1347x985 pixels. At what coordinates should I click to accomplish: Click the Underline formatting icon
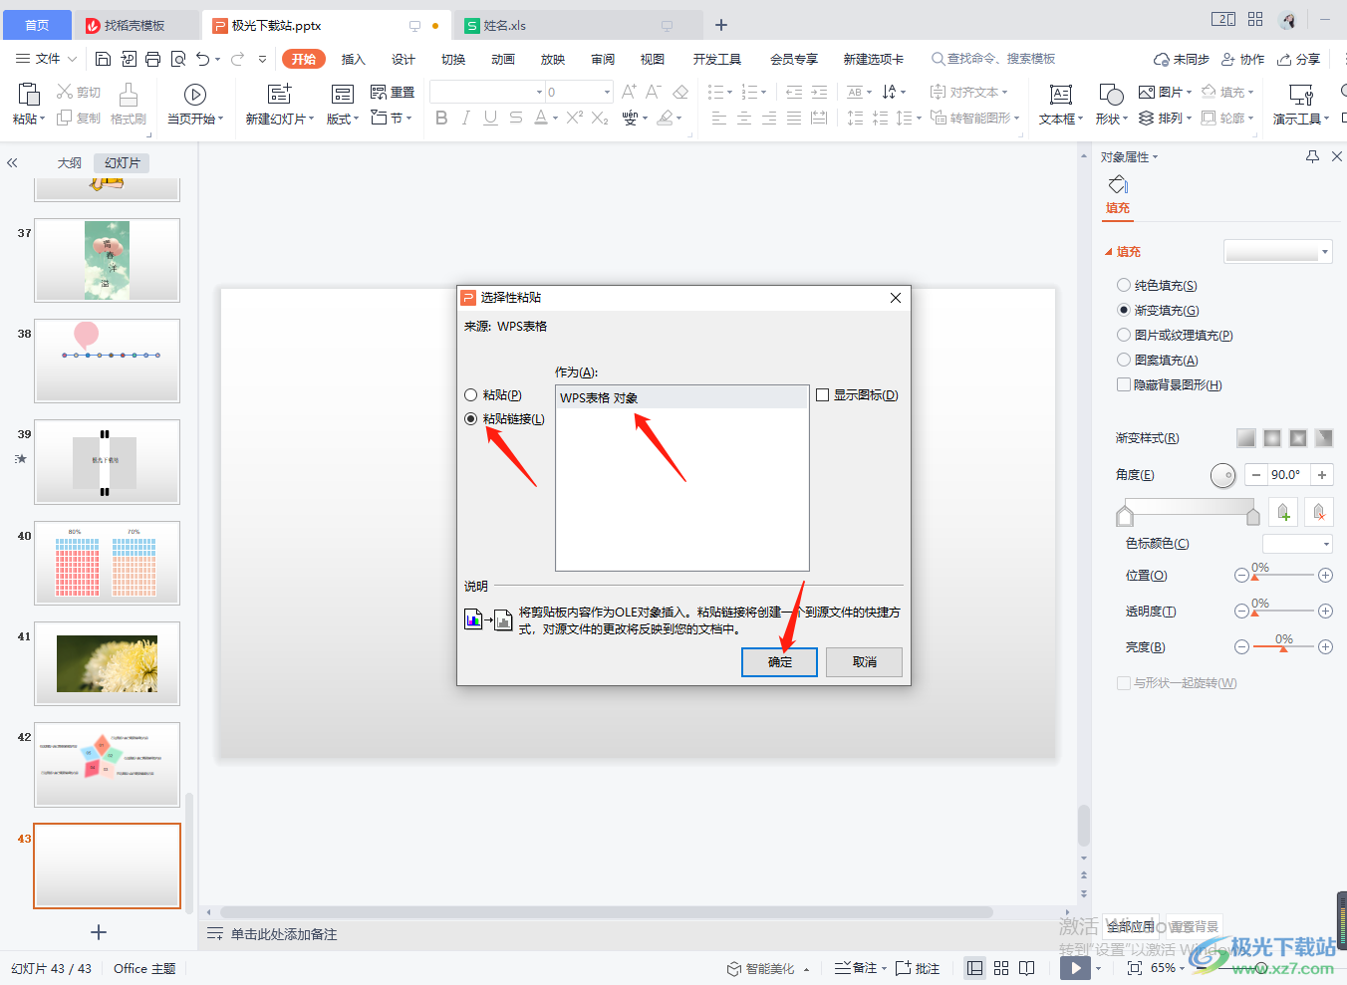(490, 118)
